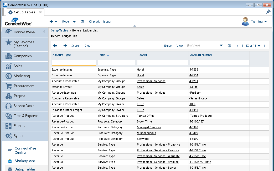Click Export in the toolbar
Viewport: 274px width, 171px height.
coord(168,46)
